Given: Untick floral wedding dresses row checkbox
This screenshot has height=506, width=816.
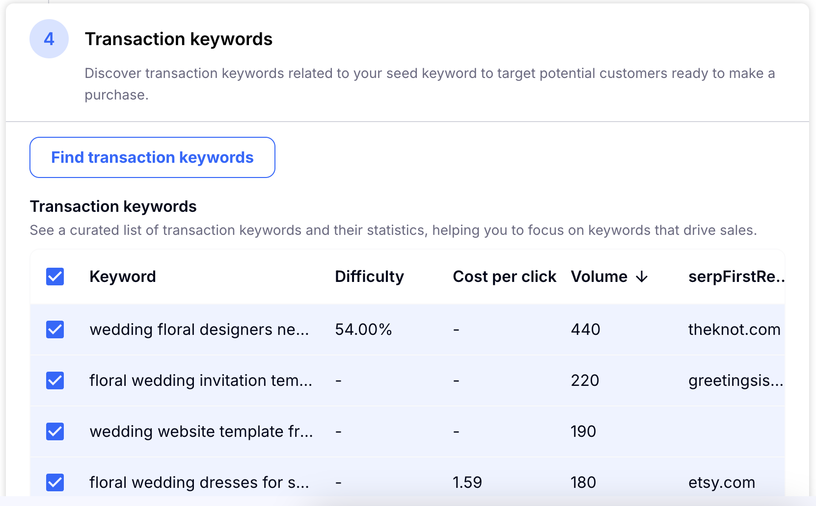Looking at the screenshot, I should pos(55,482).
